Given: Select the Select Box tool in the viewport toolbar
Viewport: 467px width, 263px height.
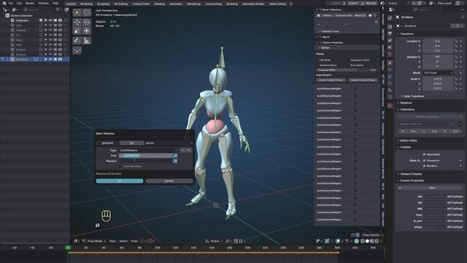Looking at the screenshot, I should pyautogui.click(x=77, y=12).
